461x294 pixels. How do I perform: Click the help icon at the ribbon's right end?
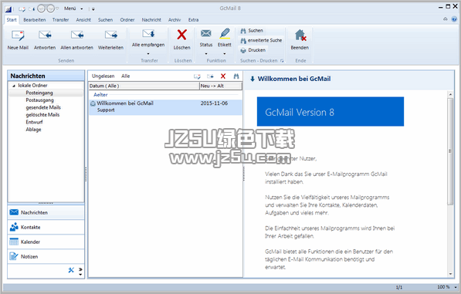tap(454, 19)
